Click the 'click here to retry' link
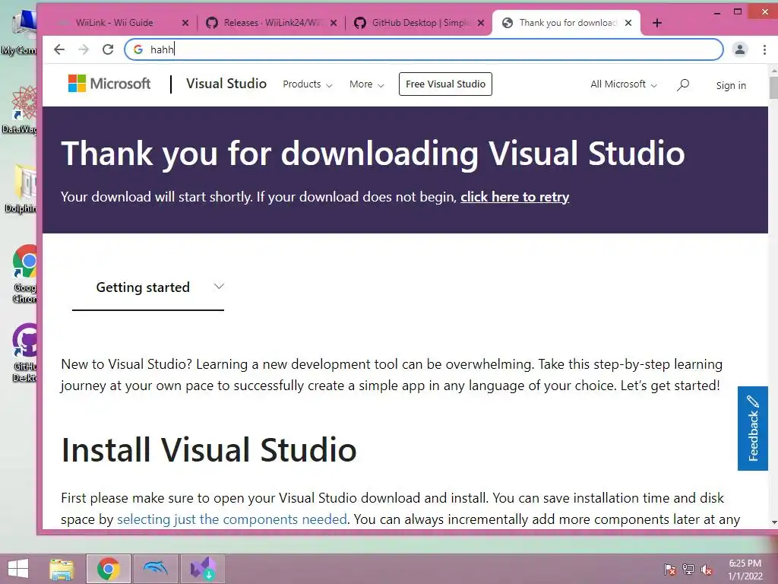778x584 pixels. point(514,197)
